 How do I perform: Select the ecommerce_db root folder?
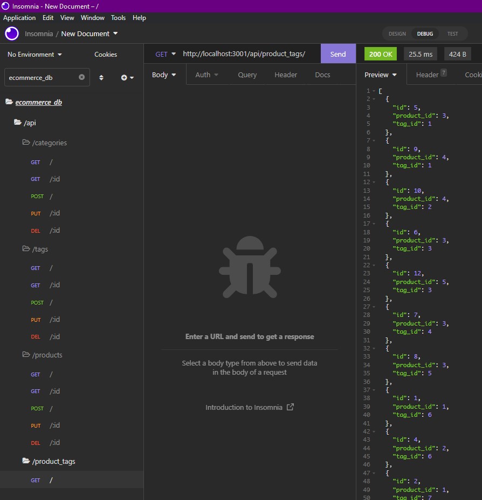tap(38, 103)
